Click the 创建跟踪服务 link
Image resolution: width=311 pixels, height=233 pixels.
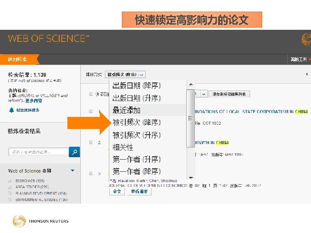[28, 110]
